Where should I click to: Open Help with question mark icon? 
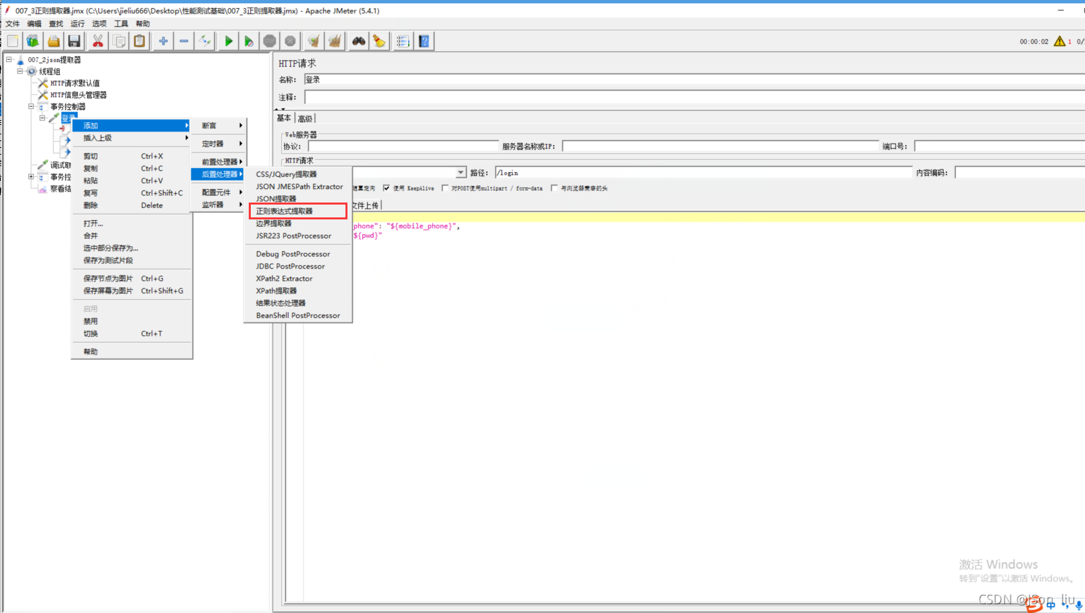[x=424, y=41]
